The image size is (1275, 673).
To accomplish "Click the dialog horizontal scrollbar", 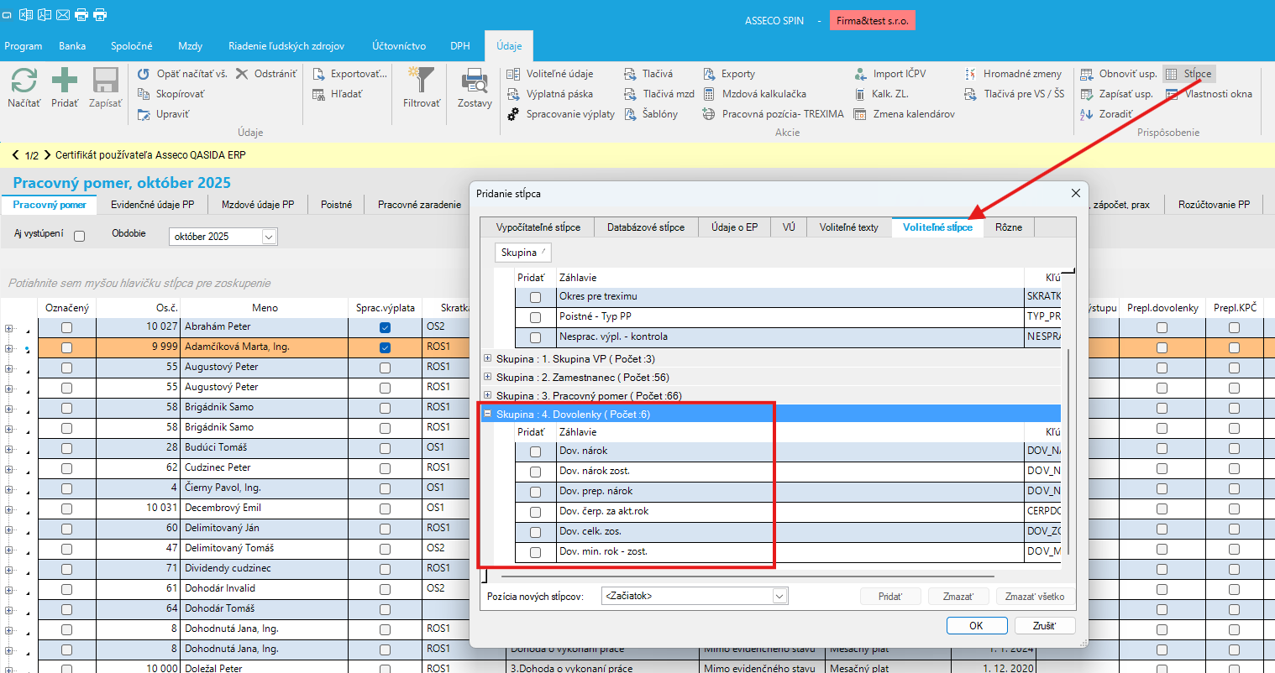I will 747,576.
